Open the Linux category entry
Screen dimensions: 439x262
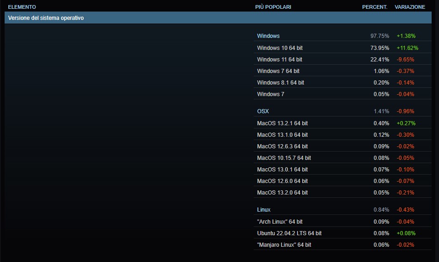(264, 210)
